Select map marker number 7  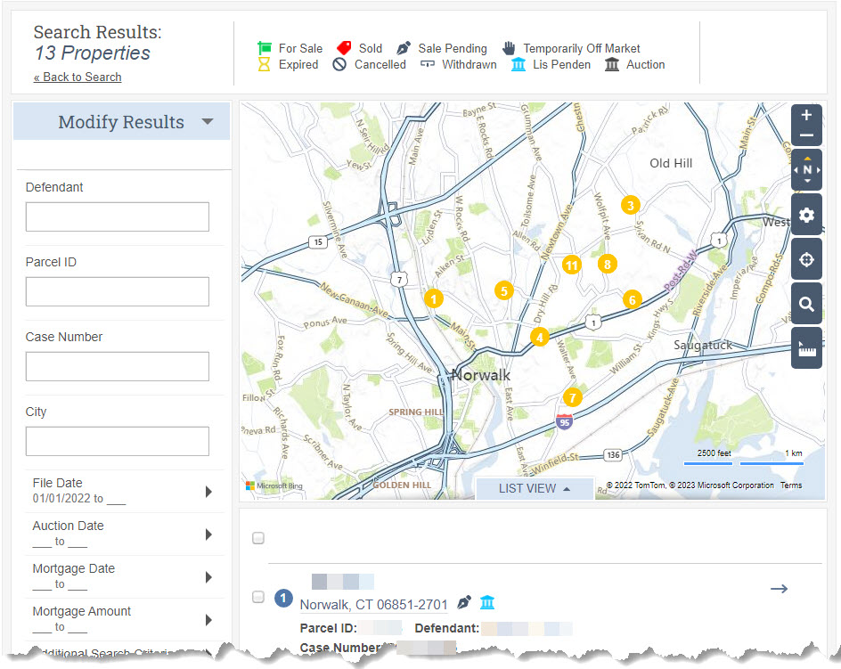[x=572, y=397]
